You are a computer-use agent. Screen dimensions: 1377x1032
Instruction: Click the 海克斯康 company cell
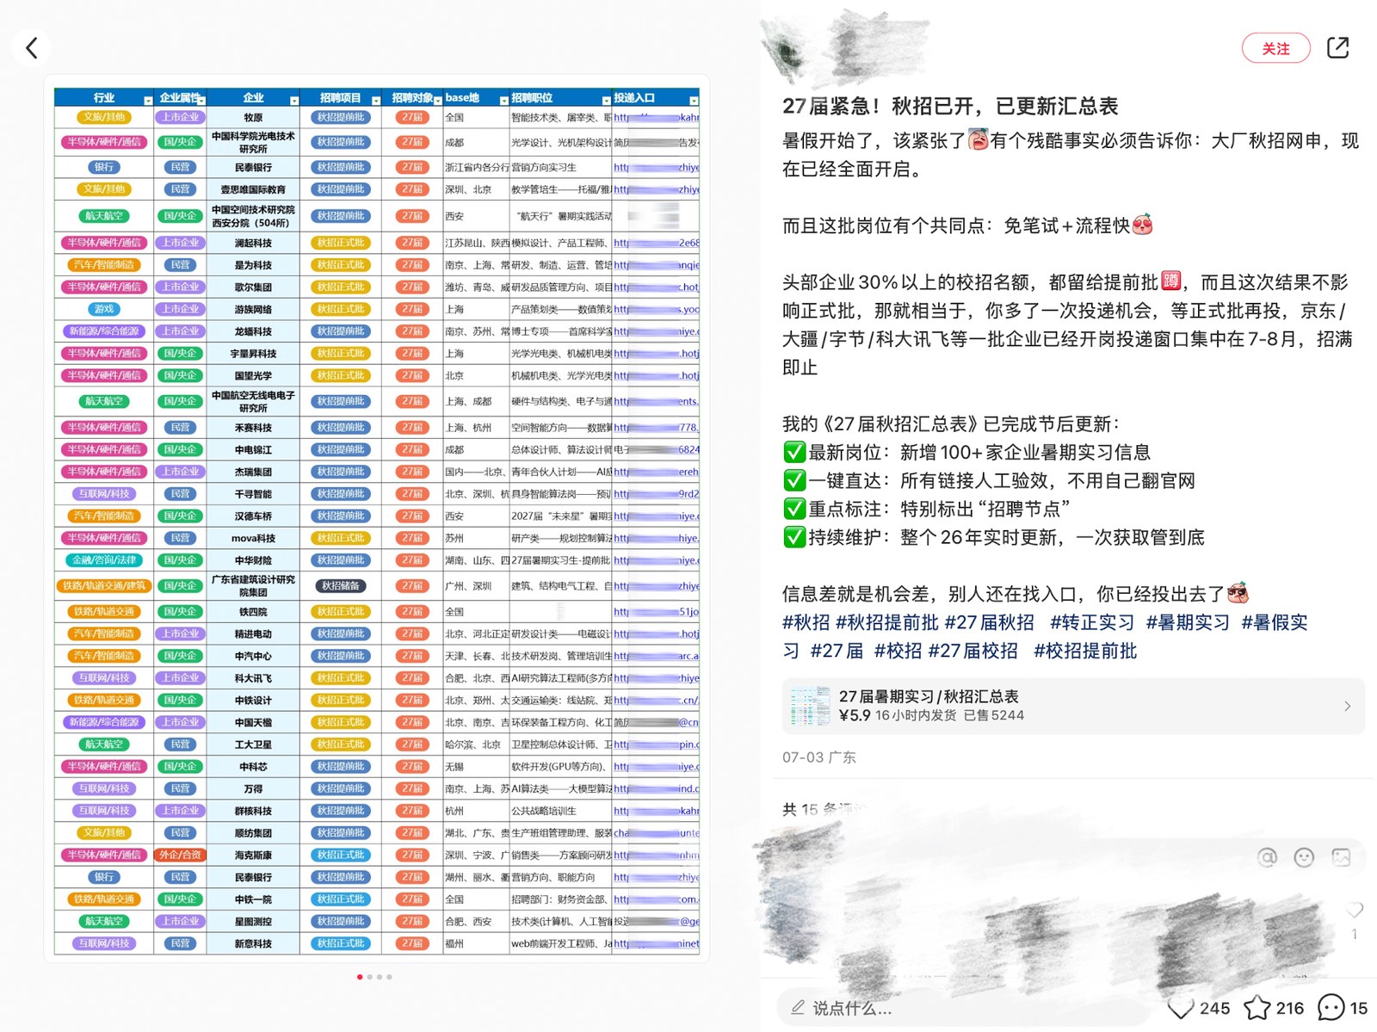tap(253, 856)
